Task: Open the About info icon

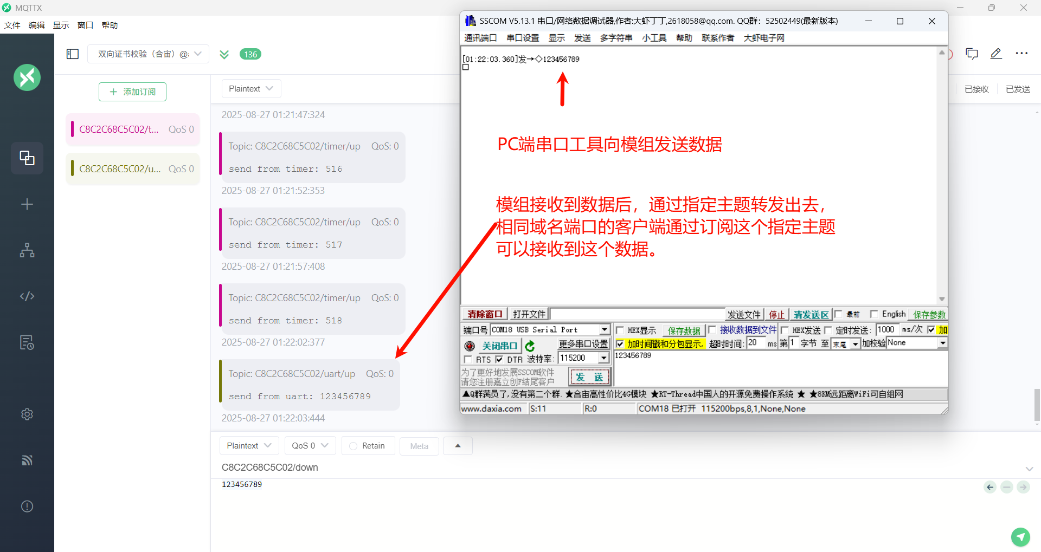Action: click(27, 506)
